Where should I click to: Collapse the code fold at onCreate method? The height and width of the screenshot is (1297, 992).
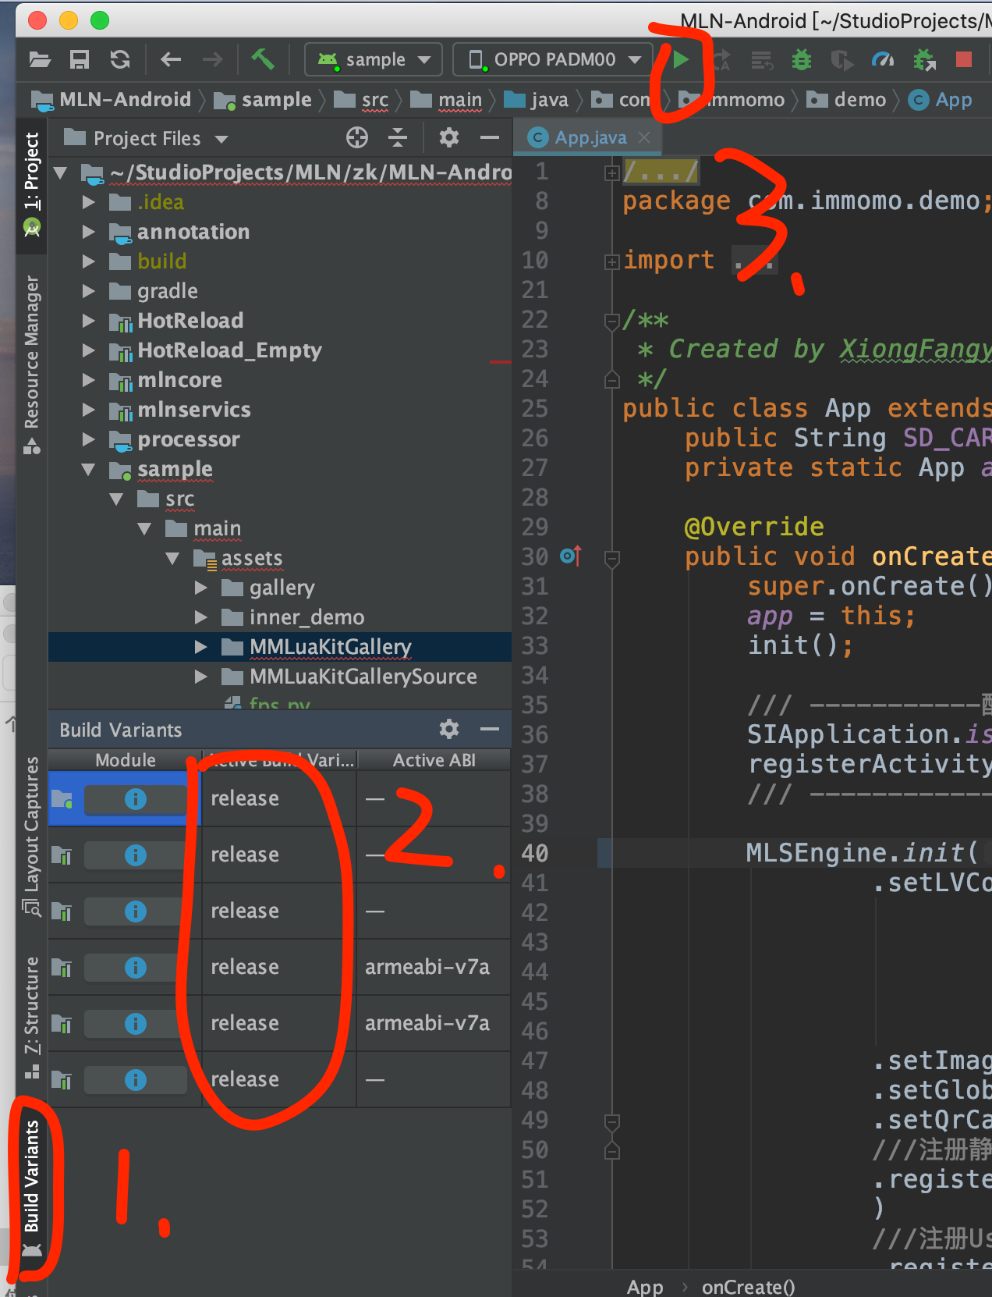[612, 558]
